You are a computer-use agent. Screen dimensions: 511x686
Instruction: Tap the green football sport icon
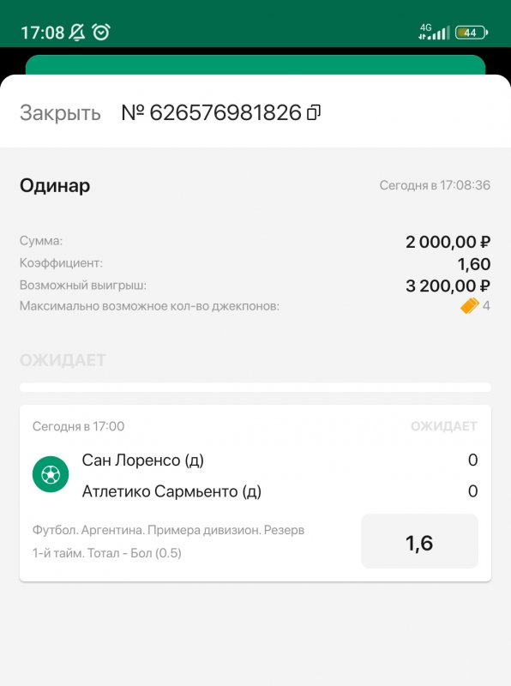coord(51,474)
